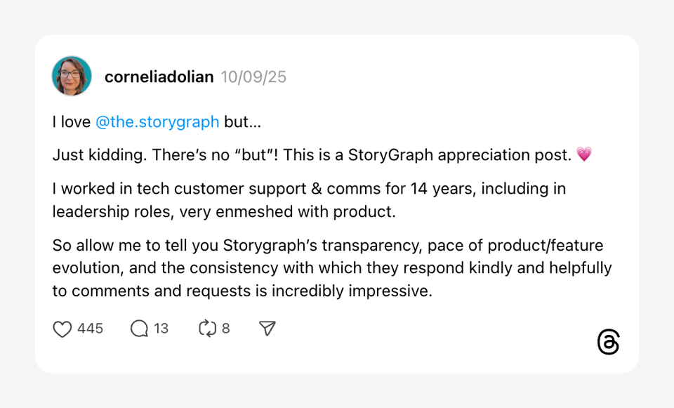Open replies via the comment bubble icon
The image size is (674, 408).
tap(139, 329)
